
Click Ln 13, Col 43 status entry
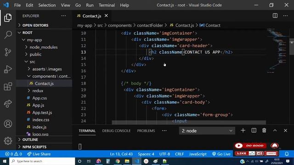pyautogui.click(x=121, y=154)
